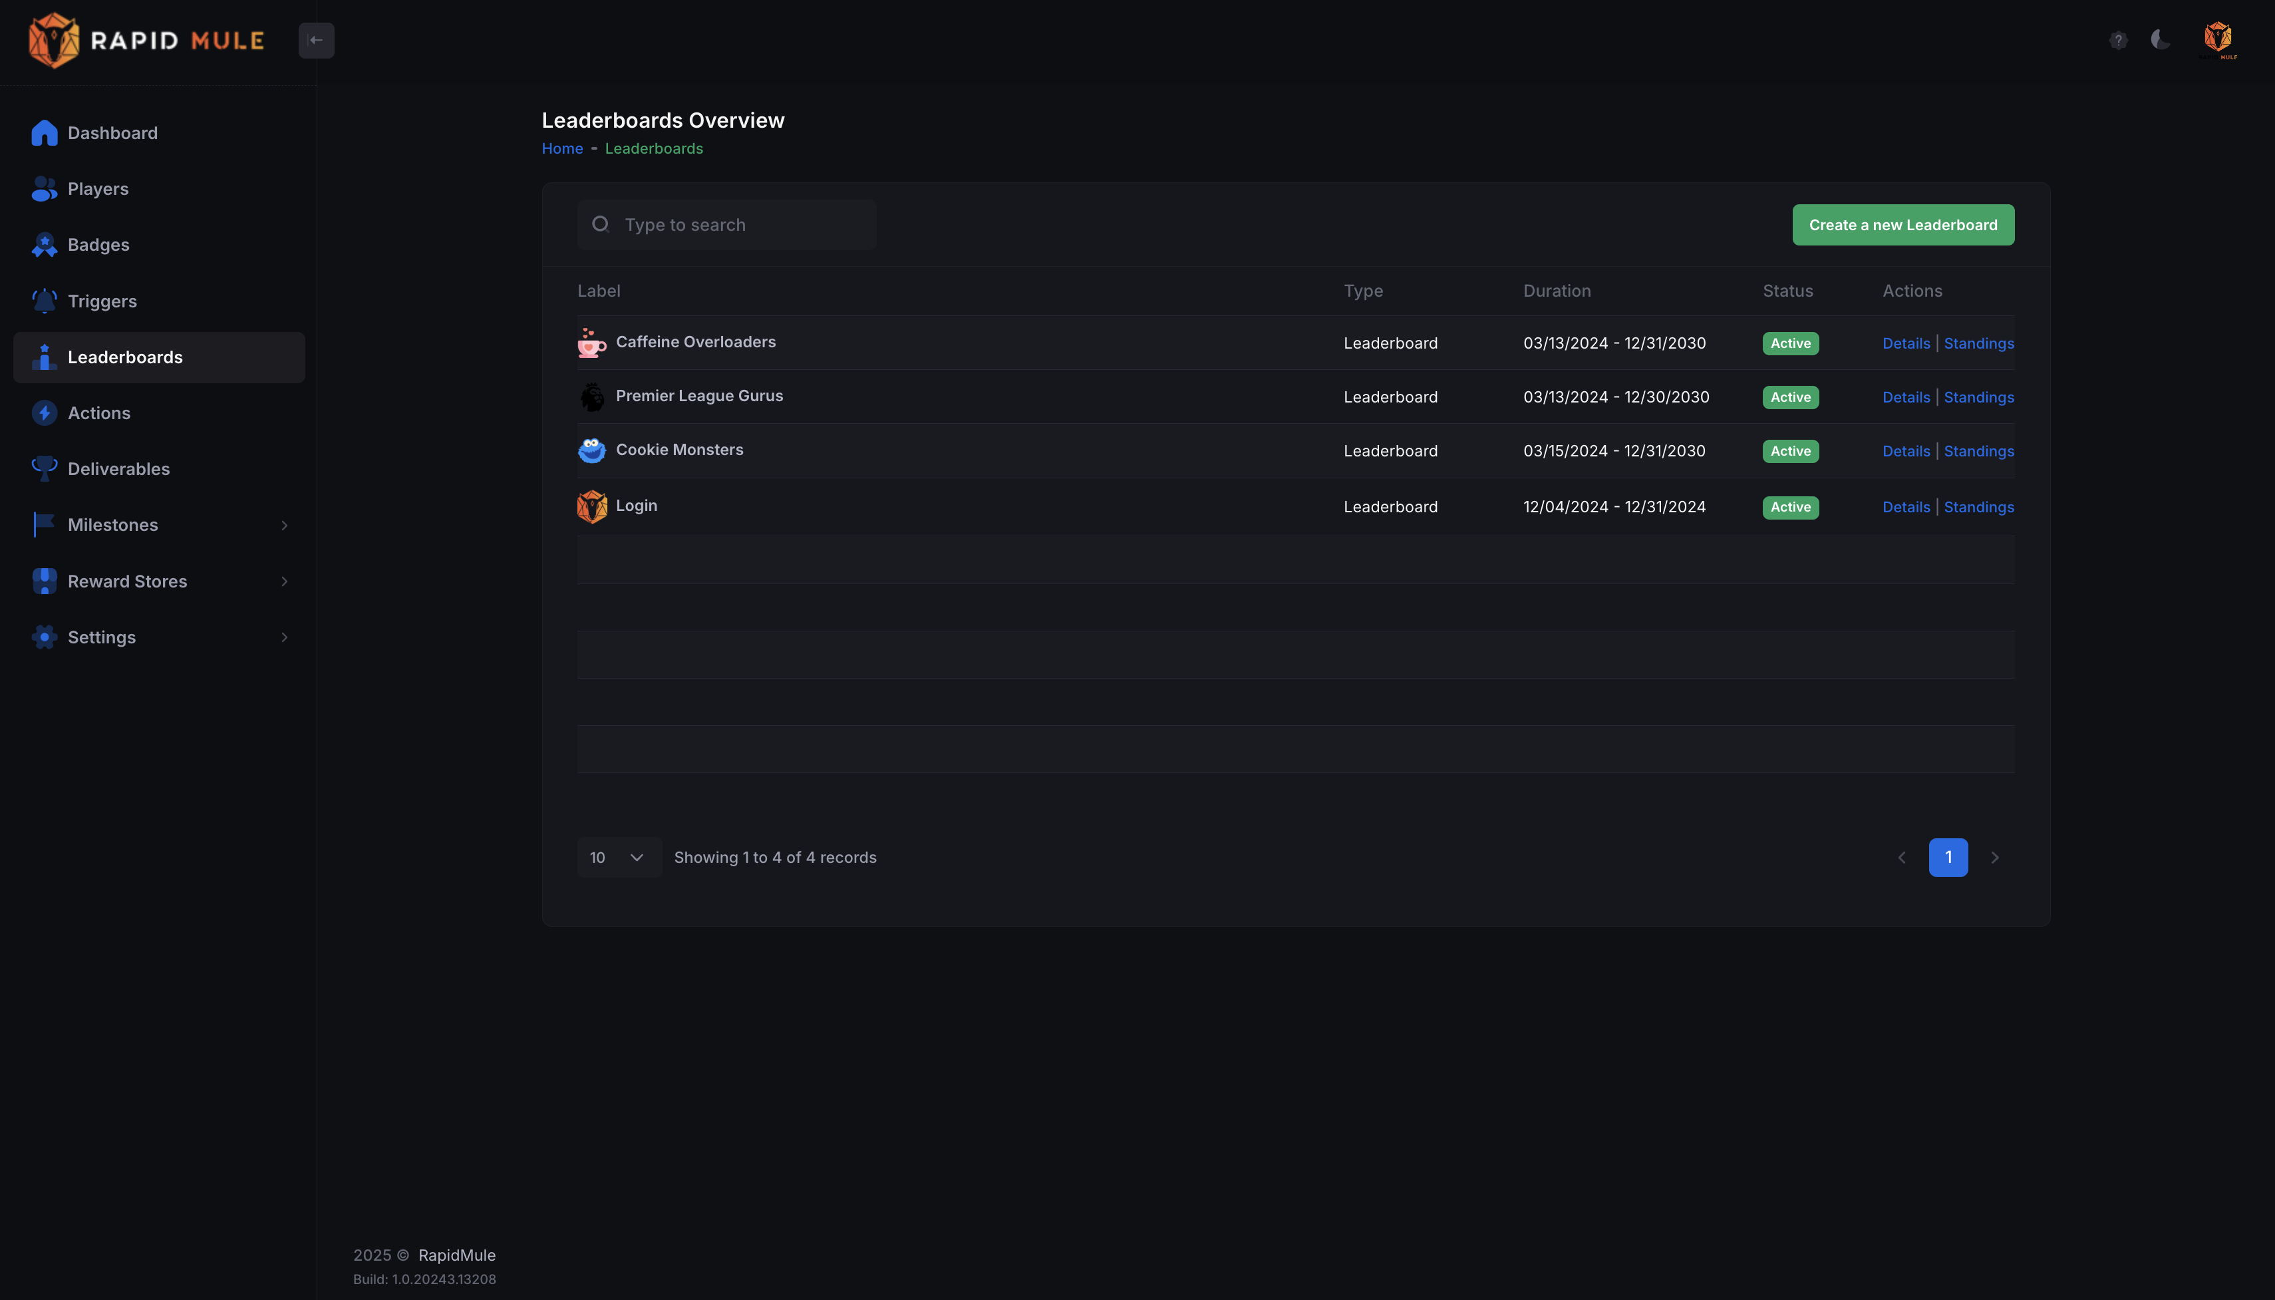
Task: Select the Leaderboards menu item
Action: pos(125,358)
